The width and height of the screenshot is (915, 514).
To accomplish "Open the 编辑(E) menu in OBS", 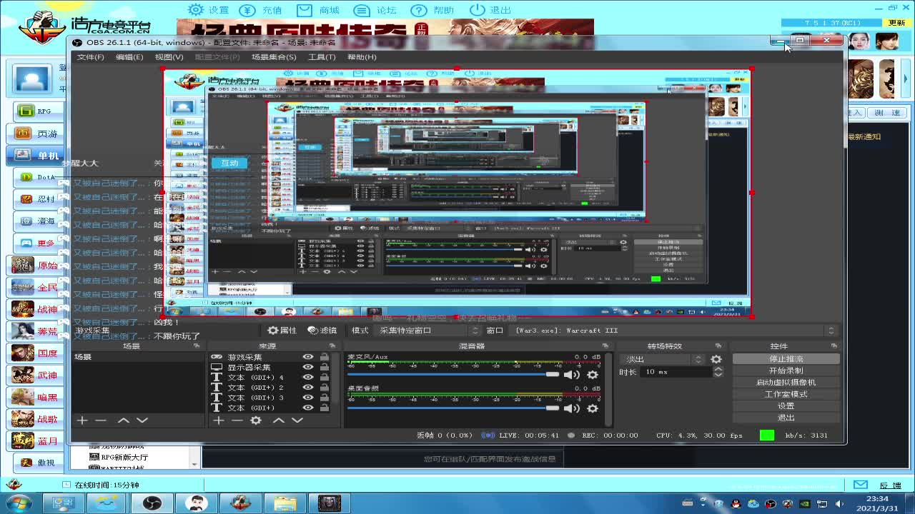I will (129, 57).
